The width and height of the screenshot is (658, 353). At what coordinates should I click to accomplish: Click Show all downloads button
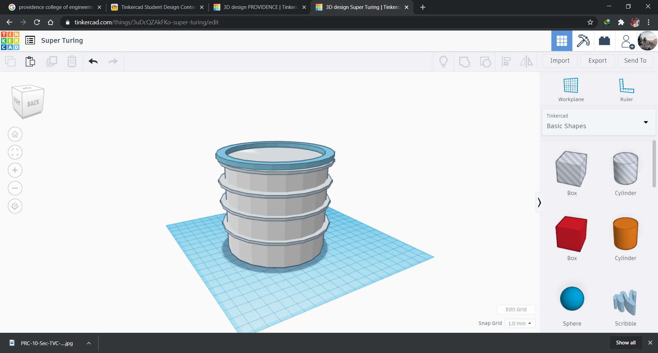pos(626,343)
